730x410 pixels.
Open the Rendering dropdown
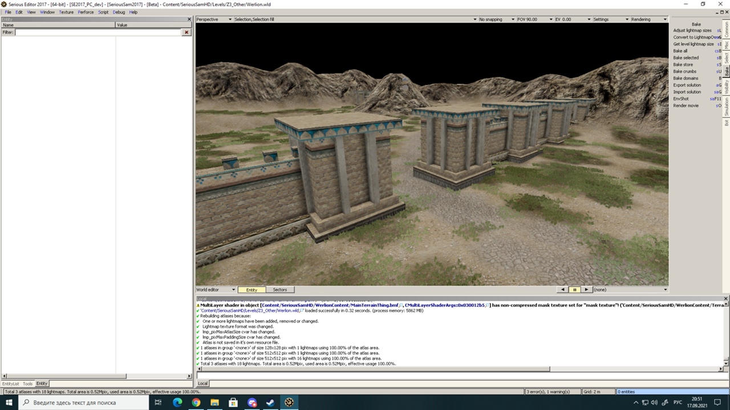tap(648, 19)
